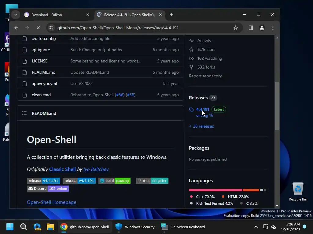Stop loading the page
This screenshot has width=313, height=234.
(38, 28)
